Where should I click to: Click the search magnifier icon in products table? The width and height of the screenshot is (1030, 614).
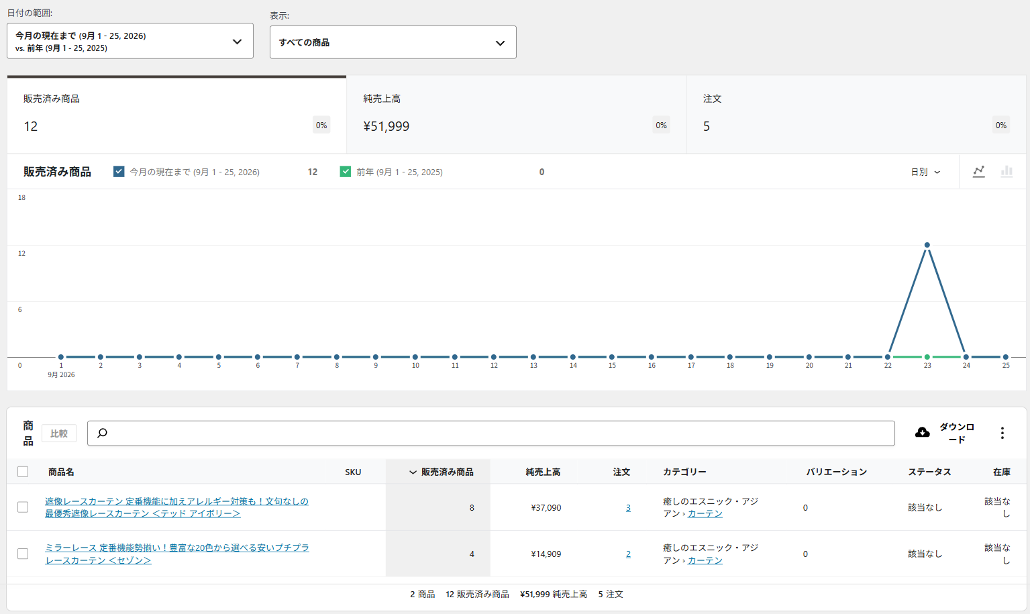coord(102,433)
